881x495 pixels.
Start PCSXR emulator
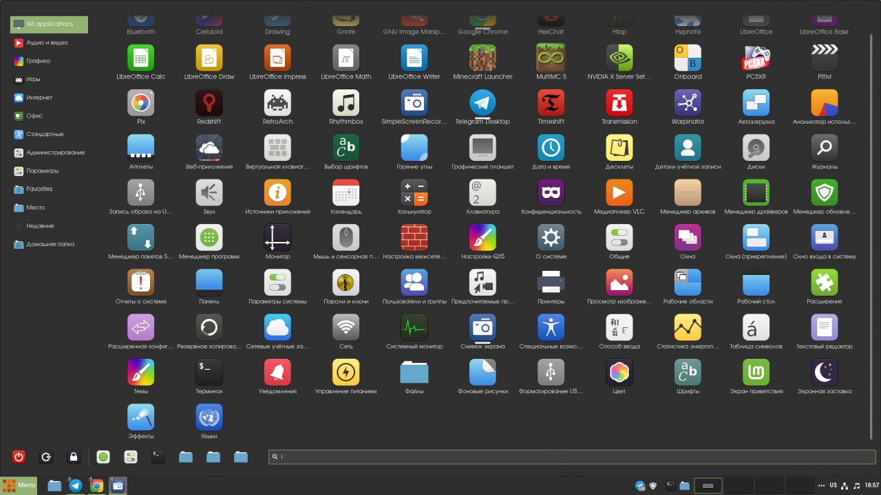pyautogui.click(x=756, y=58)
